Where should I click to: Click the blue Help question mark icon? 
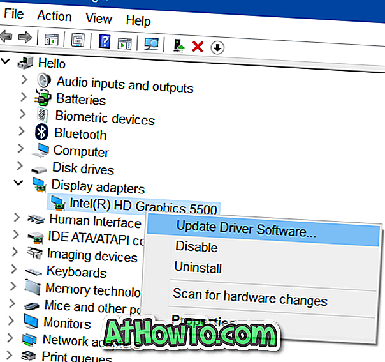pyautogui.click(x=105, y=41)
